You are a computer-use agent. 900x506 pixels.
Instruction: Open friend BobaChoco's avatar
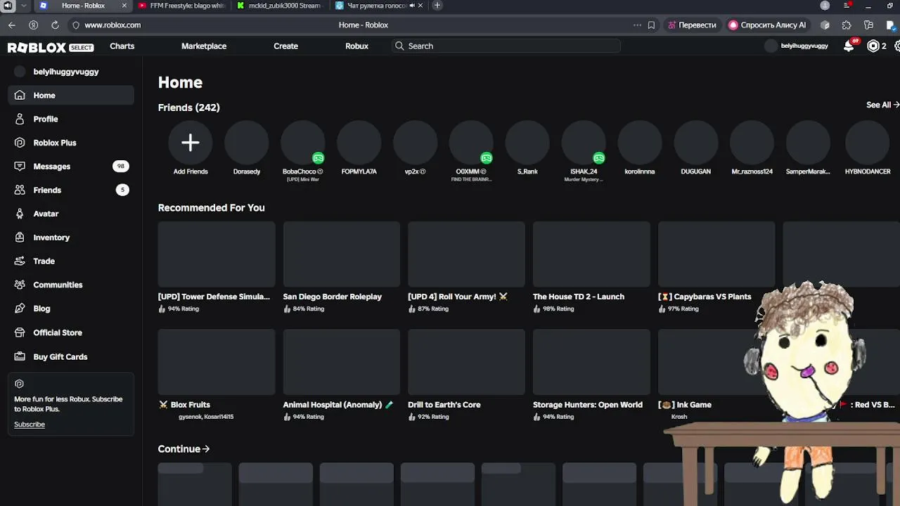pos(303,143)
